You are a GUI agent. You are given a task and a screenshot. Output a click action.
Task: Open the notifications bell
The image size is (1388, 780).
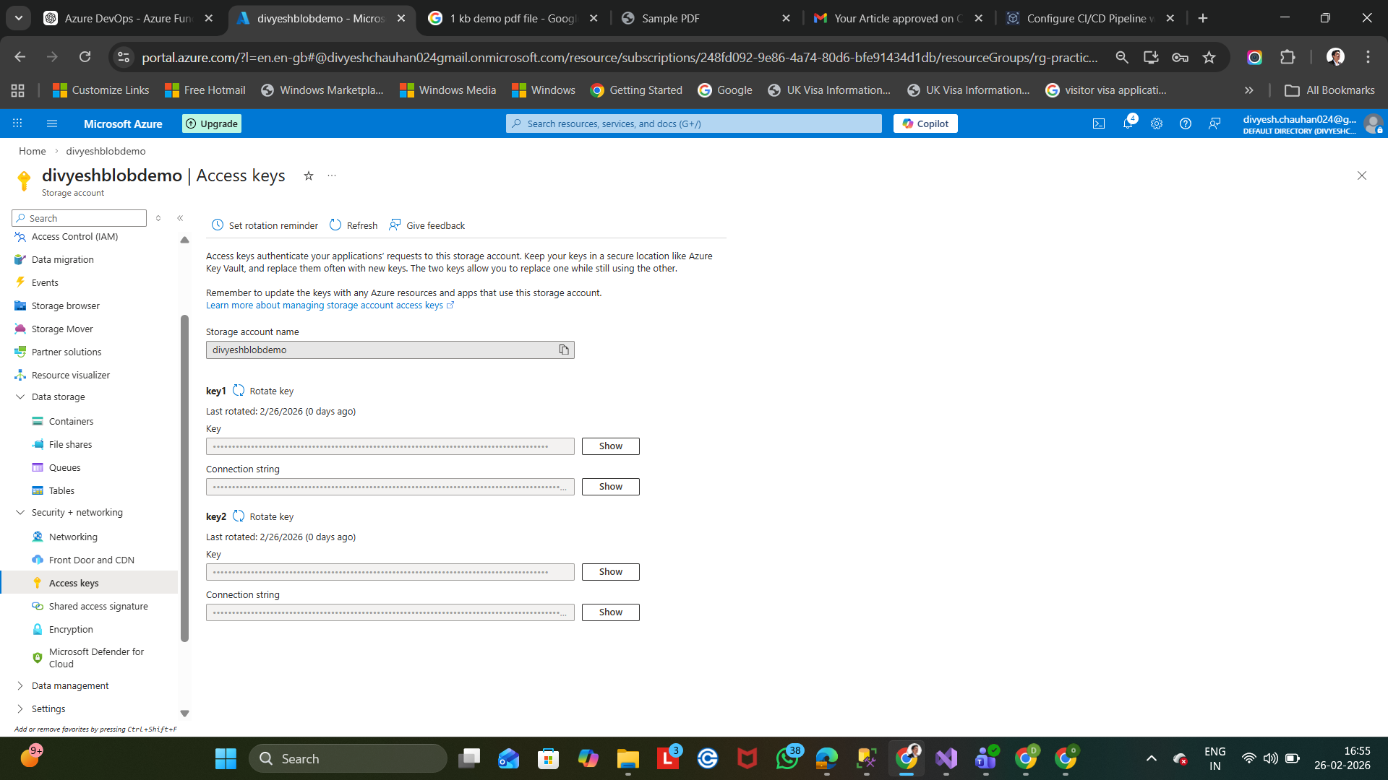1128,123
